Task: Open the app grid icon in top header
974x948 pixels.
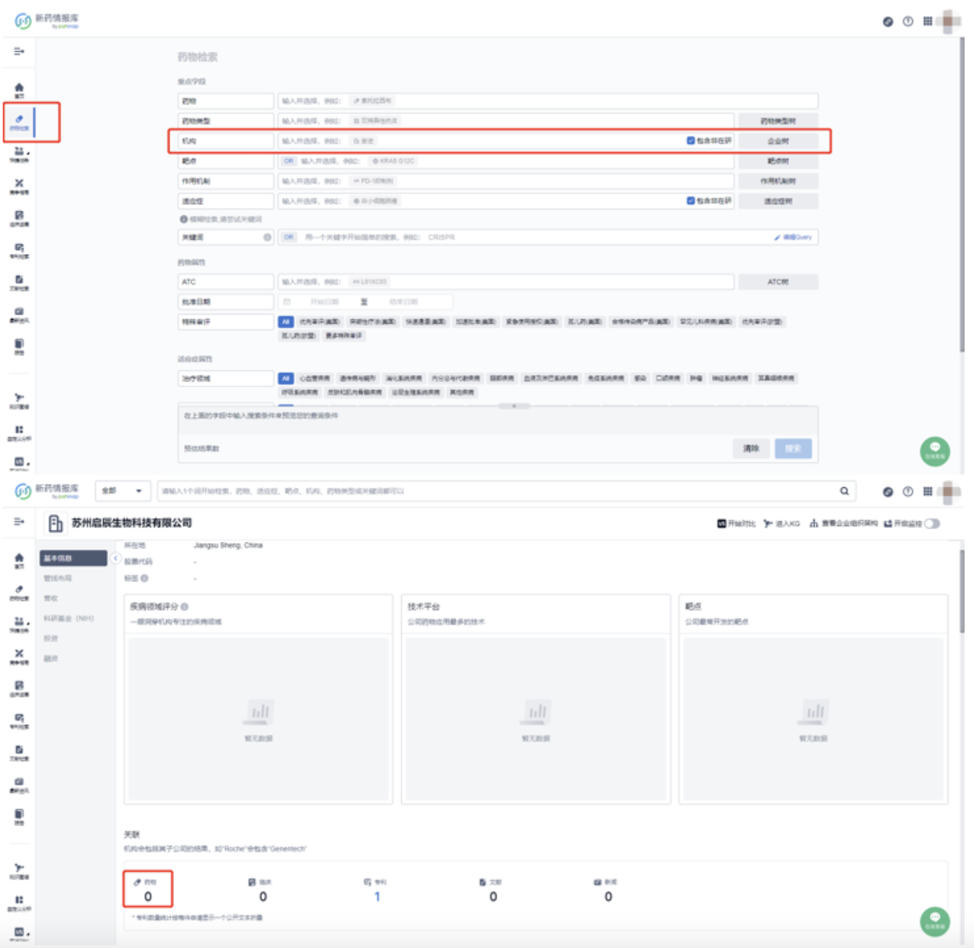Action: tap(927, 21)
